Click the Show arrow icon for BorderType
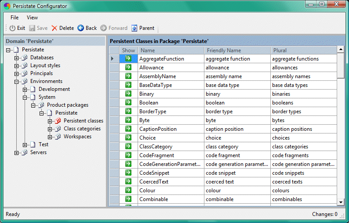The image size is (349, 223). 128,111
